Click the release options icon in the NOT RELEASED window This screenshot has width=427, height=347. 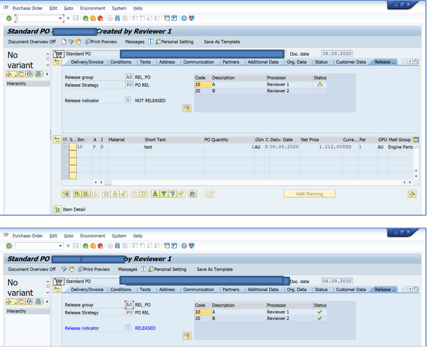pyautogui.click(x=187, y=108)
